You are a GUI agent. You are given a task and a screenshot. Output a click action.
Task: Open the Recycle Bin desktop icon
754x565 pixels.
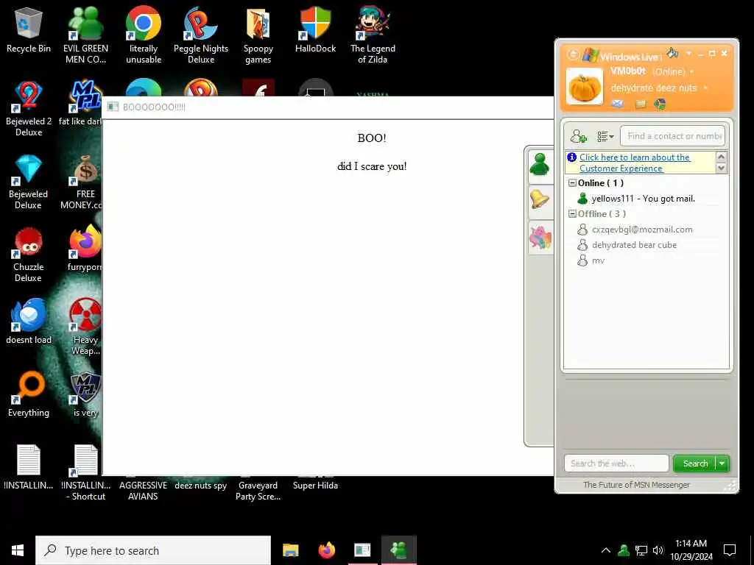[x=29, y=30]
